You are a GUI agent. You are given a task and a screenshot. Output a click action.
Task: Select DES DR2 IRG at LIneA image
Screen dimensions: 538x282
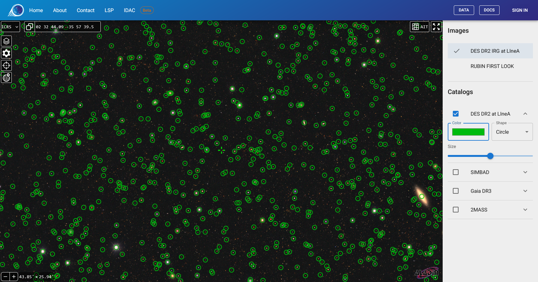point(490,51)
